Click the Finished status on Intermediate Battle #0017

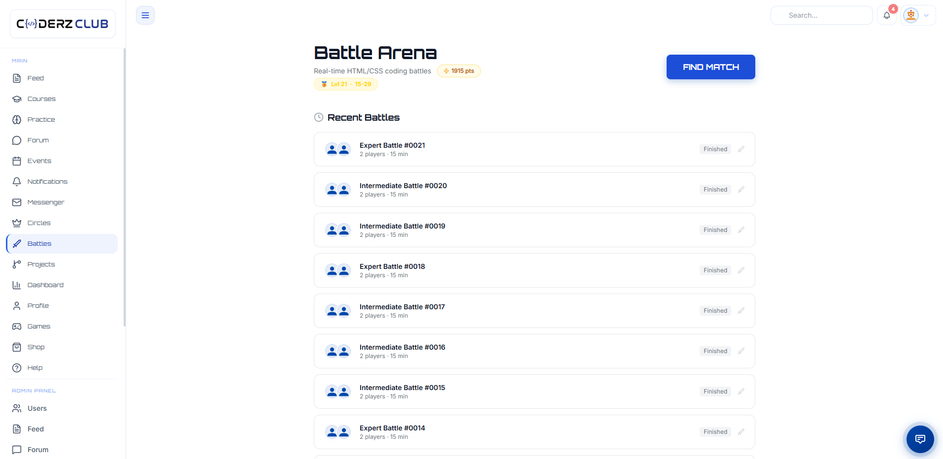click(715, 311)
